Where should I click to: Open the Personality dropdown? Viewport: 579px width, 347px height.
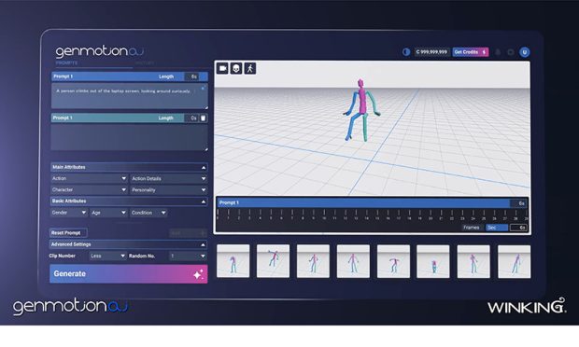point(168,190)
